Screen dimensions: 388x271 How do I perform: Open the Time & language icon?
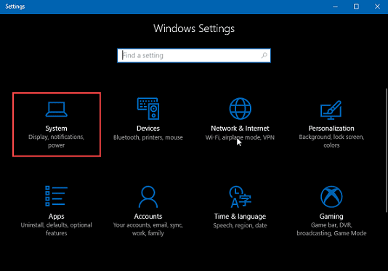(240, 196)
